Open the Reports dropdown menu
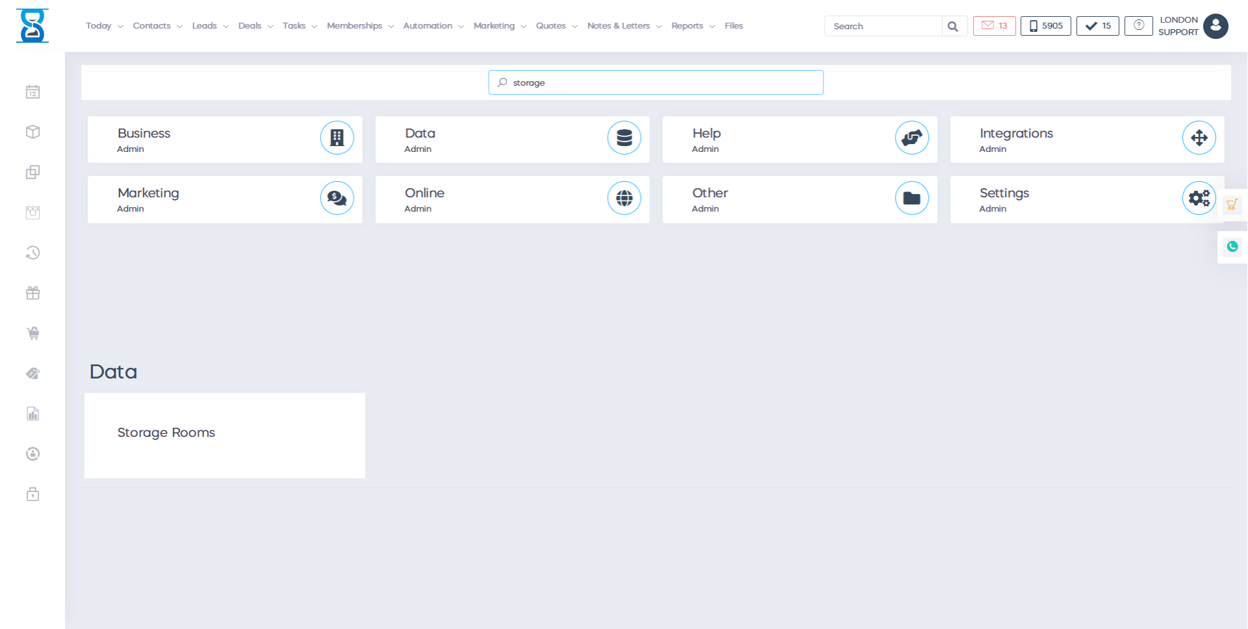This screenshot has height=629, width=1248. pyautogui.click(x=693, y=26)
